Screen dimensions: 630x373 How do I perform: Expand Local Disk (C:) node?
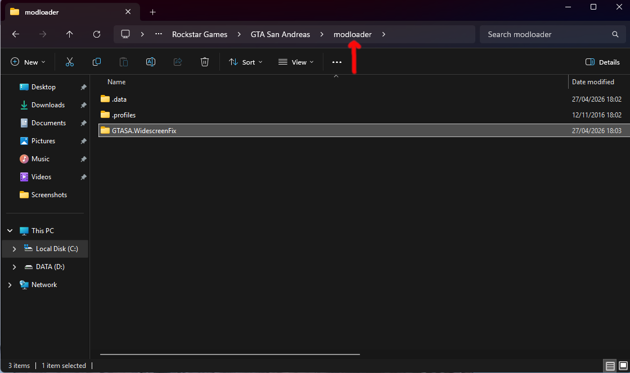(x=15, y=249)
